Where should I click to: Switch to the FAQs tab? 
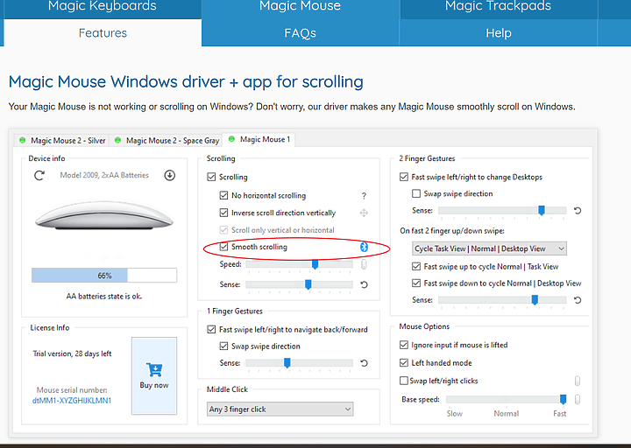tap(301, 33)
